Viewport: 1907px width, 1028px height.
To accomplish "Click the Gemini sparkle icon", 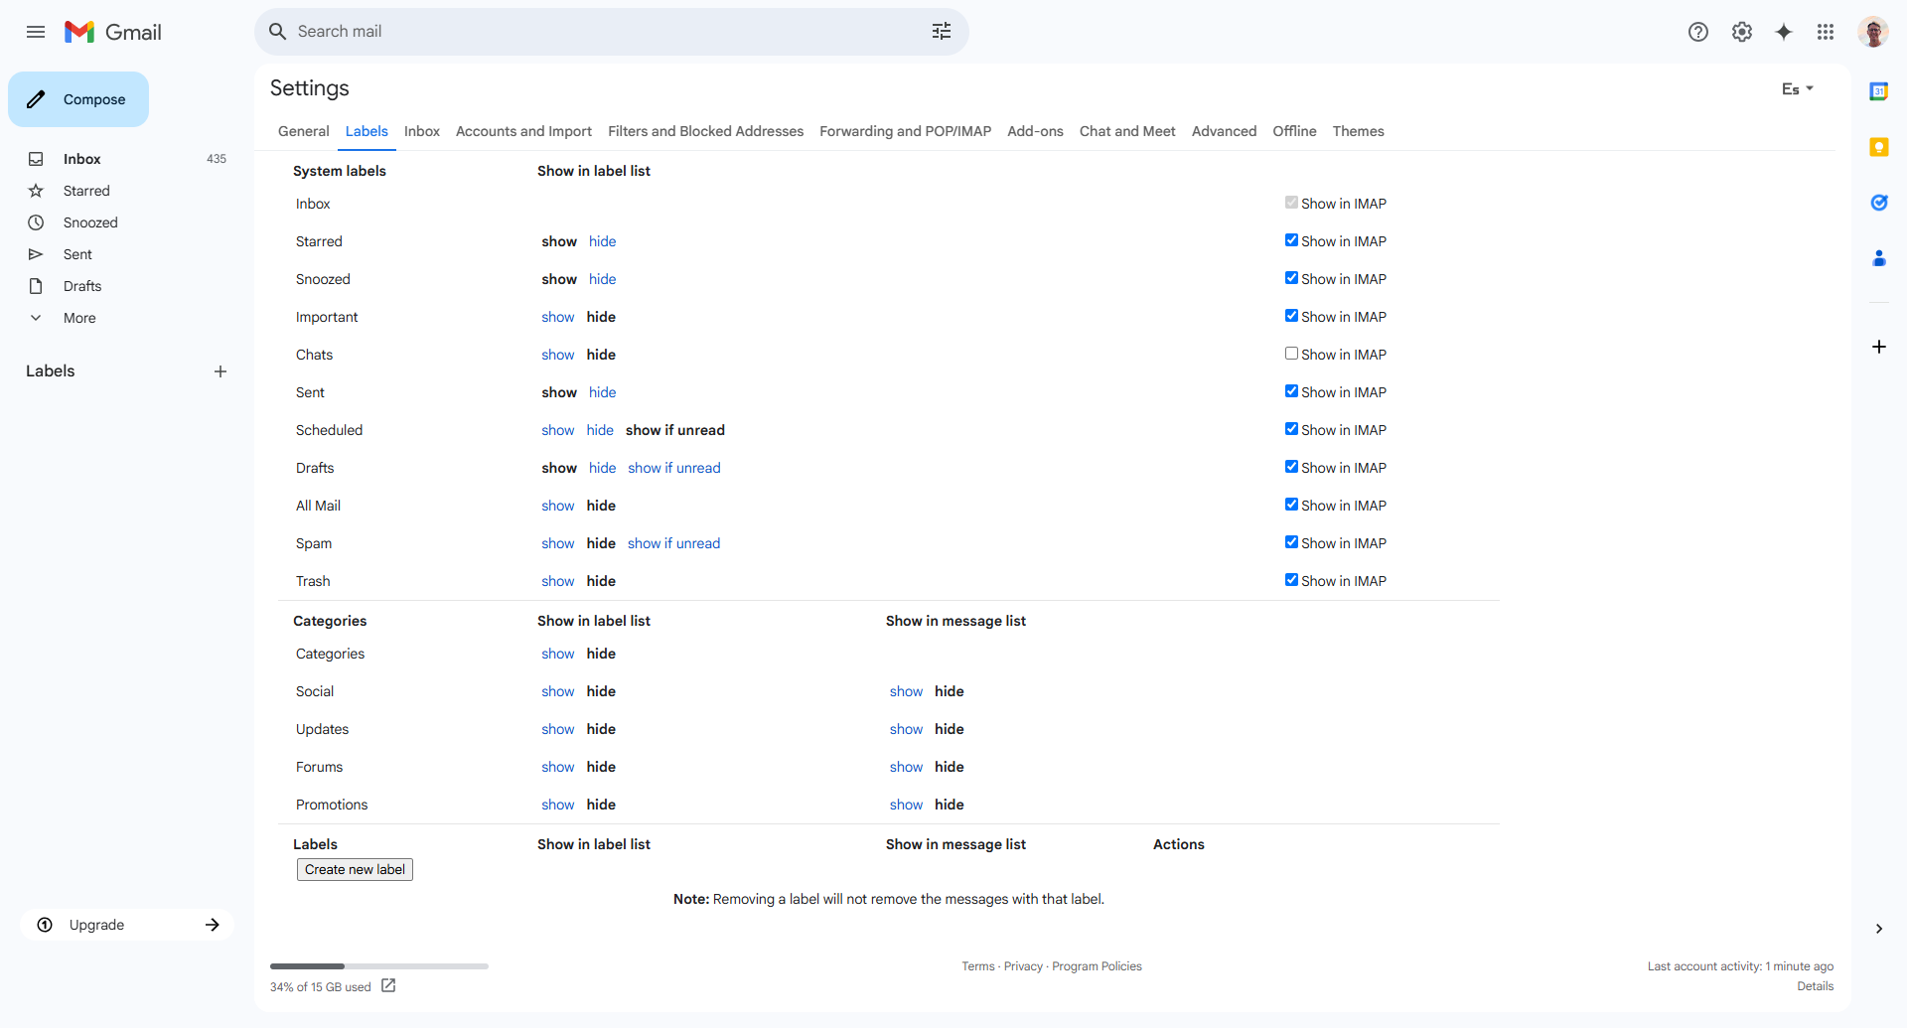I will point(1784,32).
